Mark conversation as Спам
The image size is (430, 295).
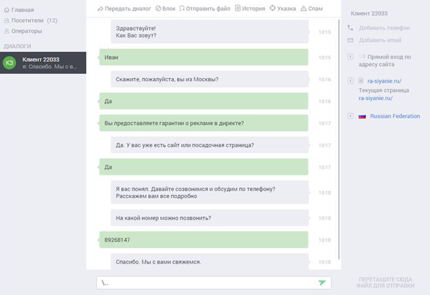point(312,9)
